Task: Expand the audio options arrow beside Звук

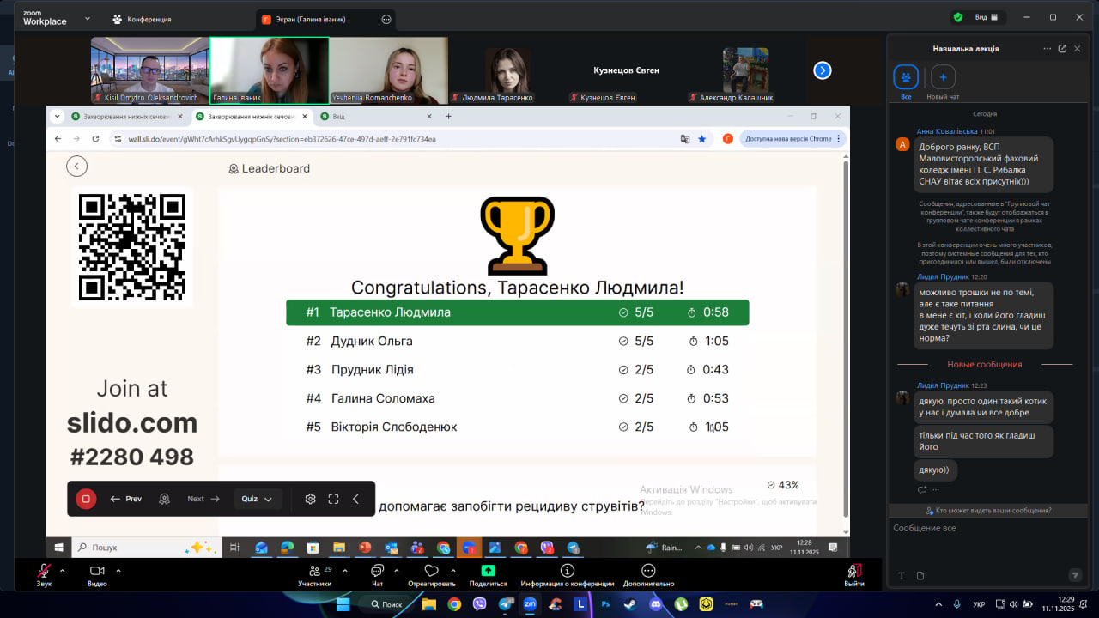Action: tap(62, 570)
